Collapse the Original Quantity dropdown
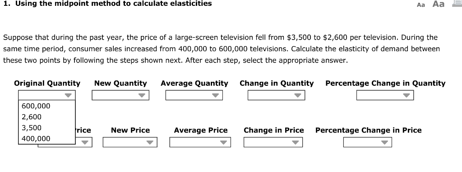Image resolution: width=462 pixels, height=172 pixels. (x=47, y=95)
